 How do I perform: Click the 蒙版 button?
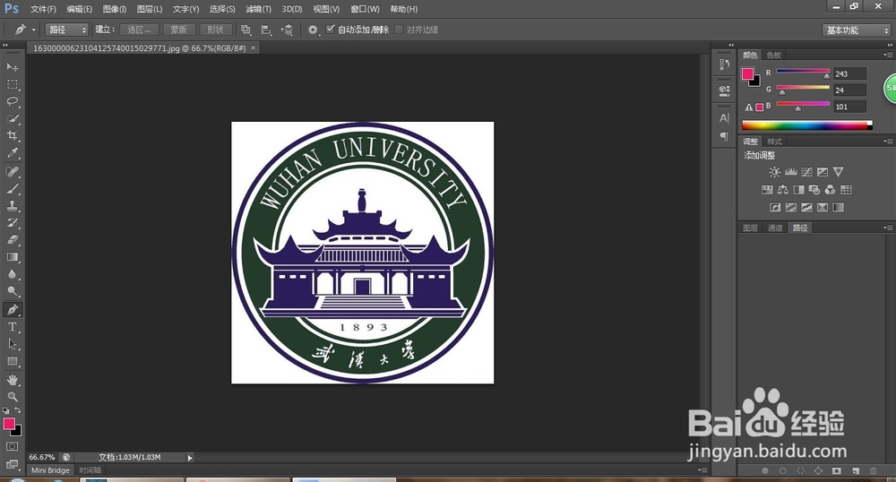tap(179, 30)
